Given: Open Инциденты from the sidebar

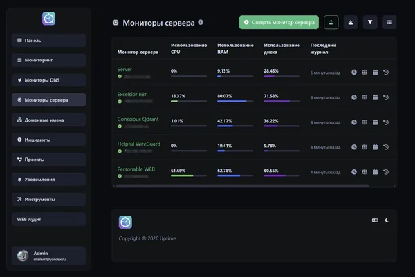Looking at the screenshot, I should (48, 140).
